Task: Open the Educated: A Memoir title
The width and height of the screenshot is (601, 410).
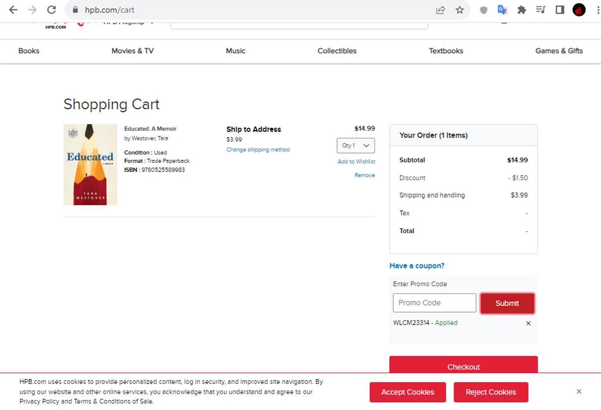Action: (x=150, y=129)
